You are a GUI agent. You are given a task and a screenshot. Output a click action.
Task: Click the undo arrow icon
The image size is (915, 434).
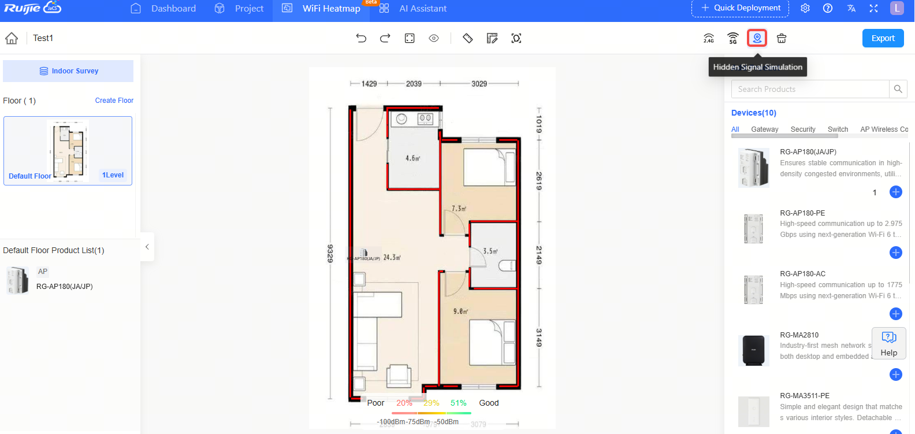pyautogui.click(x=361, y=38)
